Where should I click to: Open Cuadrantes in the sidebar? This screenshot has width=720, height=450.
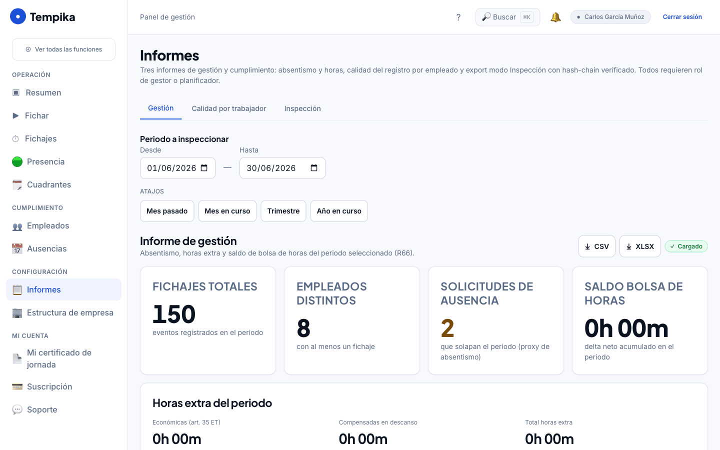click(64, 184)
